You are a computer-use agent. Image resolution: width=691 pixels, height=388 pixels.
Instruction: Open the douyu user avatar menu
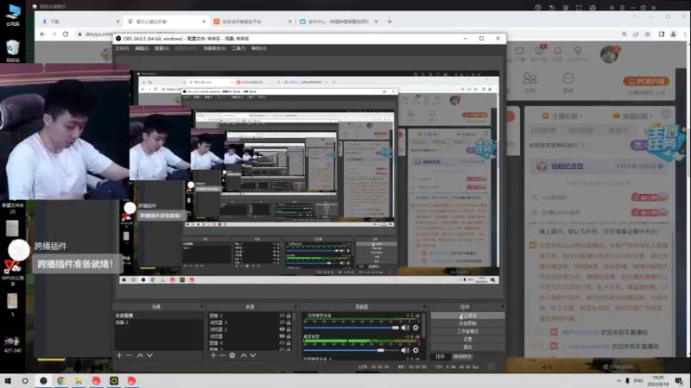(x=610, y=54)
